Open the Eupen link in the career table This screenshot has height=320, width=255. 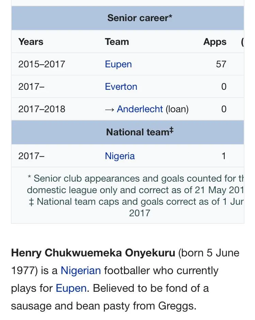coord(118,64)
